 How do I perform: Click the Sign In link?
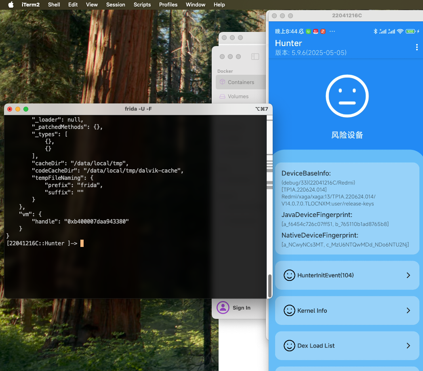click(x=241, y=308)
